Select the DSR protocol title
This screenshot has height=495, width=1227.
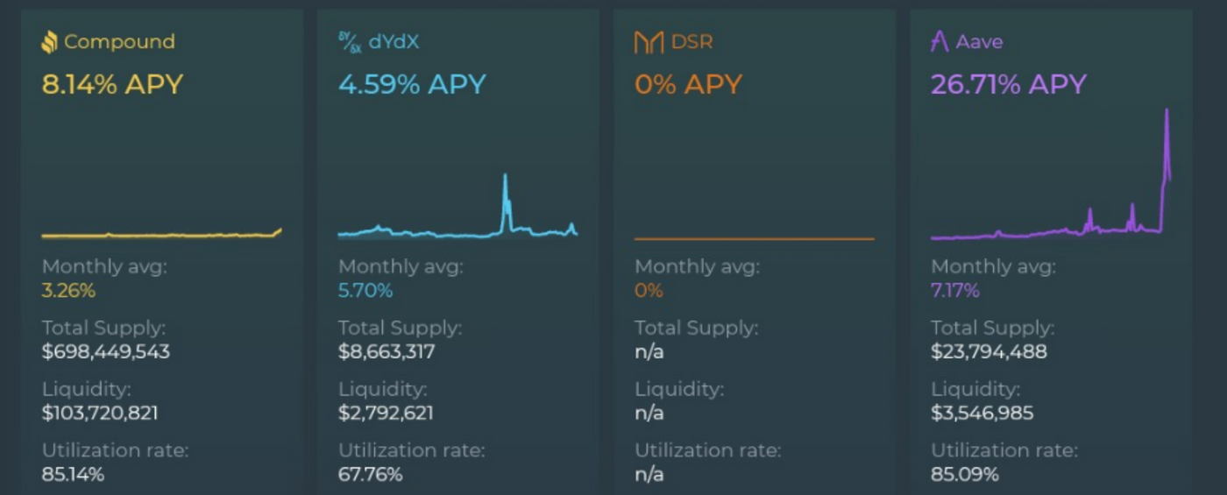(x=692, y=42)
